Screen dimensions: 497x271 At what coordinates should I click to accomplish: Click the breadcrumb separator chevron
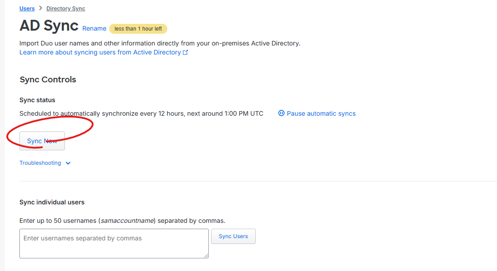point(41,9)
